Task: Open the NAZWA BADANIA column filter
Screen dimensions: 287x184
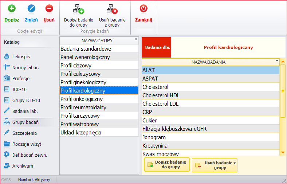Action: tap(277, 61)
